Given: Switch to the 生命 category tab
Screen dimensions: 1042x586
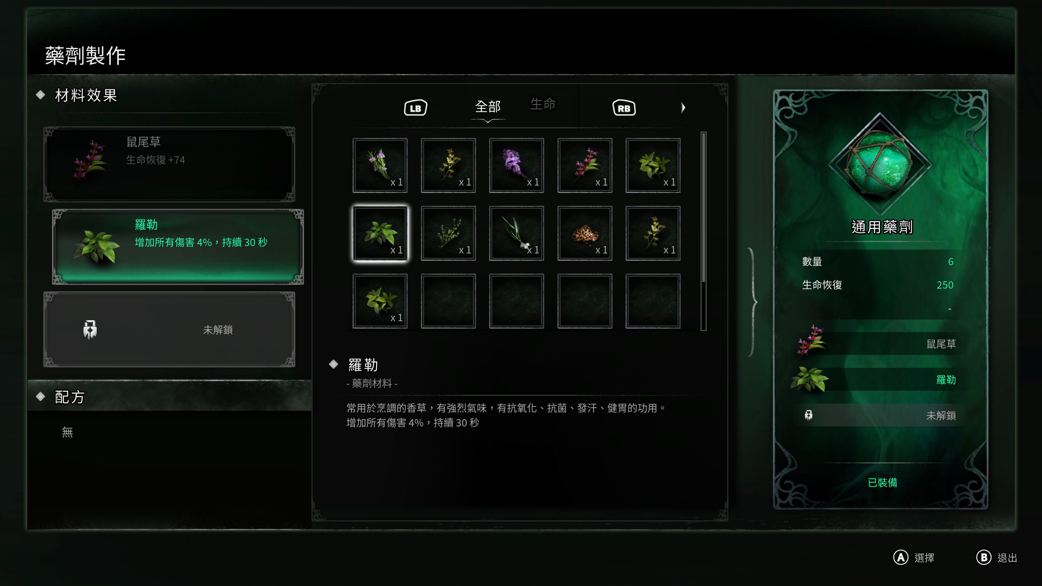Looking at the screenshot, I should [x=543, y=104].
